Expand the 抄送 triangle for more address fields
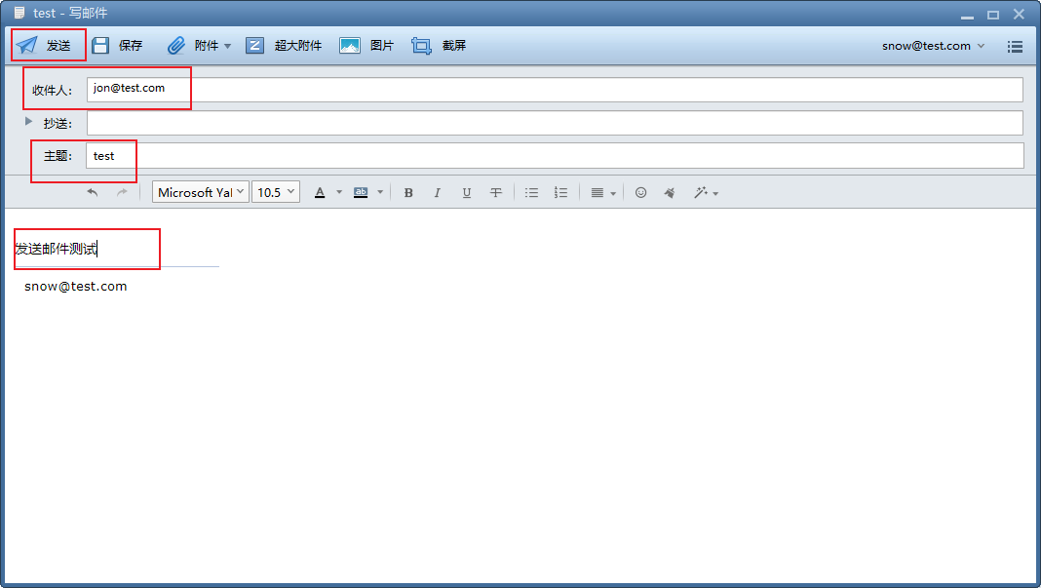1041x588 pixels. 28,121
